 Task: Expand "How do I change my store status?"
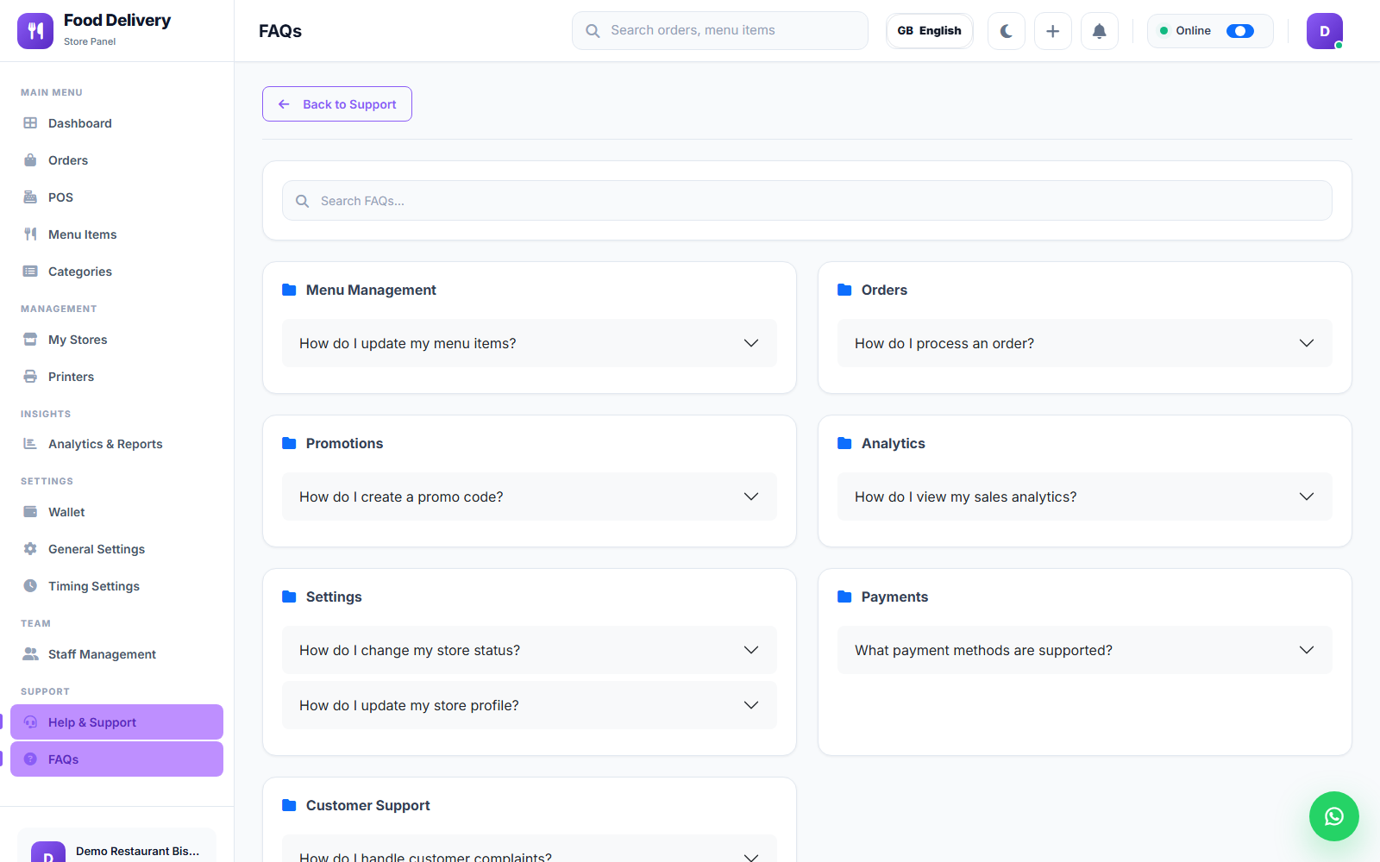point(530,650)
